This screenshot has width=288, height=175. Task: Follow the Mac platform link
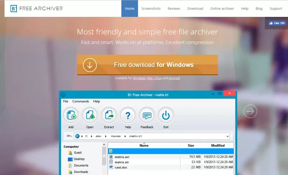point(150,78)
